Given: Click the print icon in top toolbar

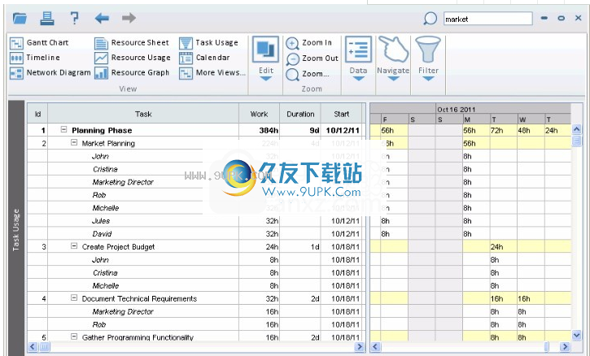Looking at the screenshot, I should tap(47, 18).
